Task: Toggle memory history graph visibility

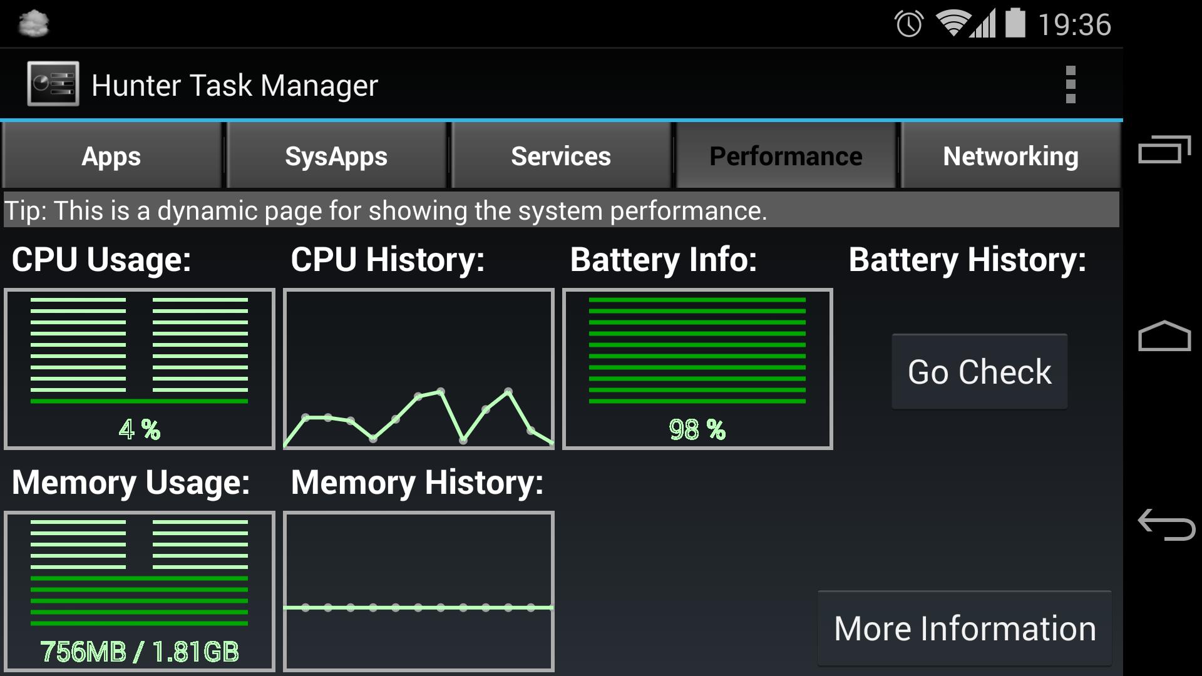Action: click(419, 591)
